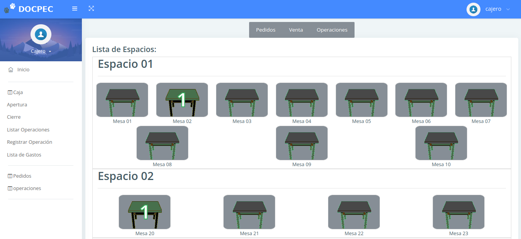
Task: Select the Mesa 09 table icon
Action: 302,143
